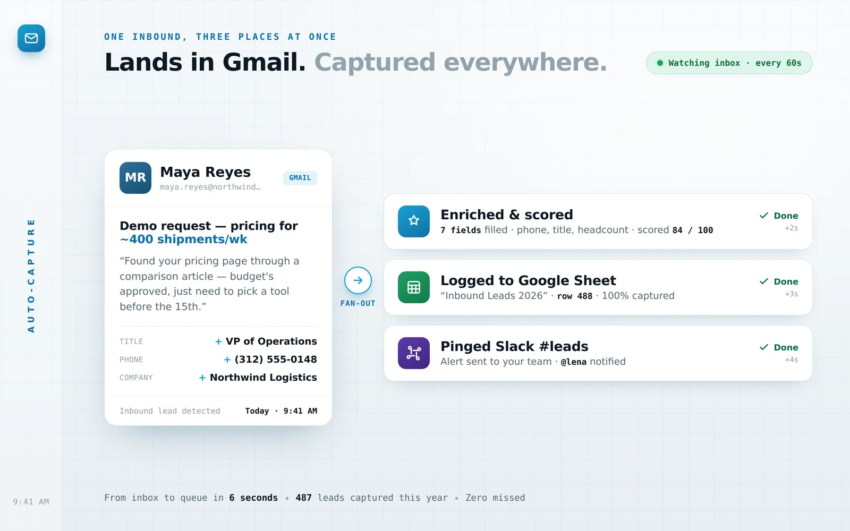Click the +4s timing label
This screenshot has height=531, width=850.
(792, 359)
